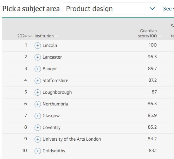Click the Pick a subject area heading
The height and width of the screenshot is (159, 174).
31,9
